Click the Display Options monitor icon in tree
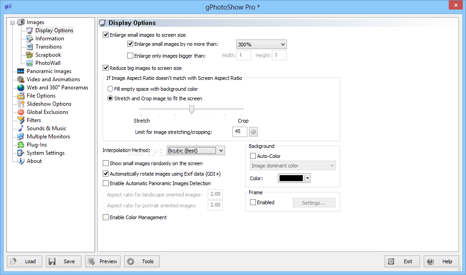This screenshot has width=466, height=275. coord(30,30)
